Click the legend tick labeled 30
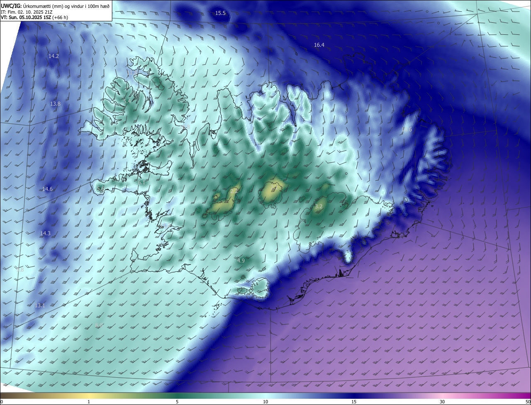This screenshot has width=531, height=405. [x=442, y=402]
